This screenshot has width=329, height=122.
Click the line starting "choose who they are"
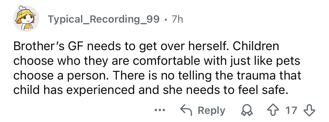pyautogui.click(x=157, y=61)
